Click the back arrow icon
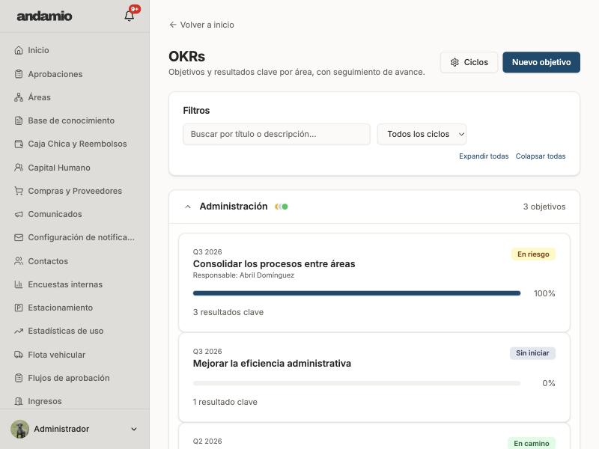This screenshot has height=449, width=599. coord(173,25)
